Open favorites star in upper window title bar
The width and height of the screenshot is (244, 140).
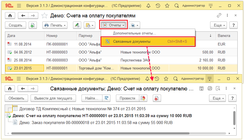point(167,6)
